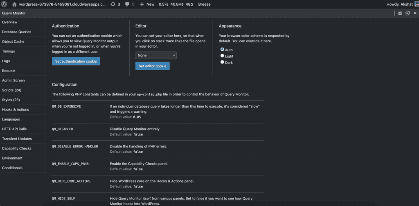Screen dimensions: 419x206
Task: Open the Breeze admin bar menu
Action: [205, 4]
